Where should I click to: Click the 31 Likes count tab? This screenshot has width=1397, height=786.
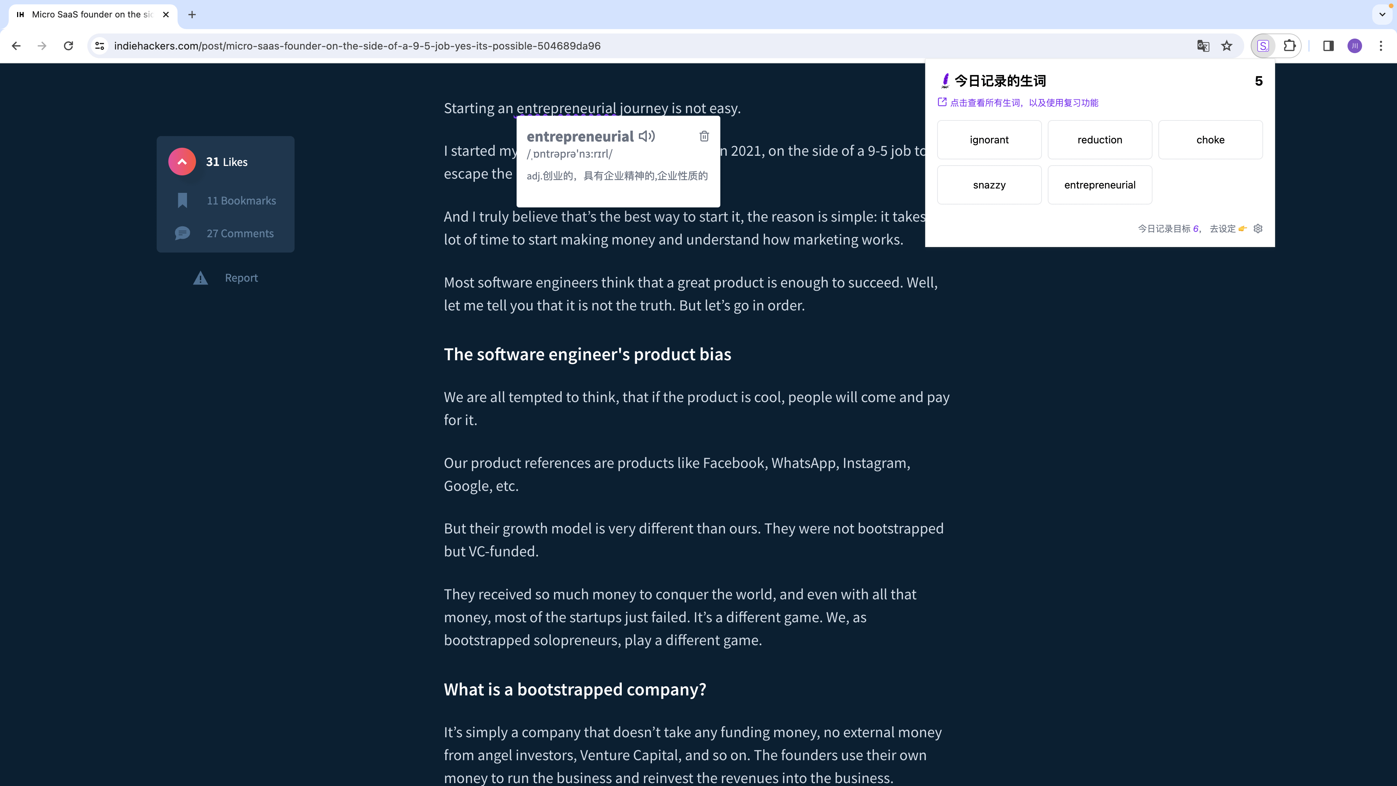226,161
